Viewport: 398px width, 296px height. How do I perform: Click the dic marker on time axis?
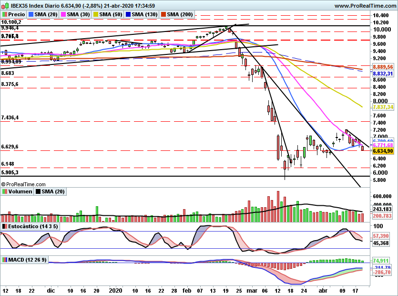51,290
